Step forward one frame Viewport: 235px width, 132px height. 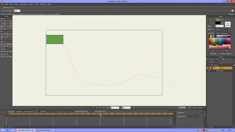click(97, 108)
